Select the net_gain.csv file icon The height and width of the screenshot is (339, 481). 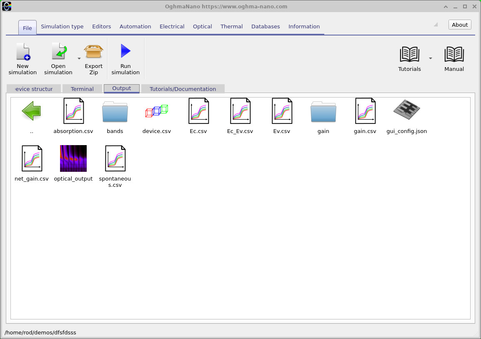(32, 158)
